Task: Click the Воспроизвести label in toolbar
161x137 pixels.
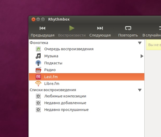Action: [x=72, y=35]
